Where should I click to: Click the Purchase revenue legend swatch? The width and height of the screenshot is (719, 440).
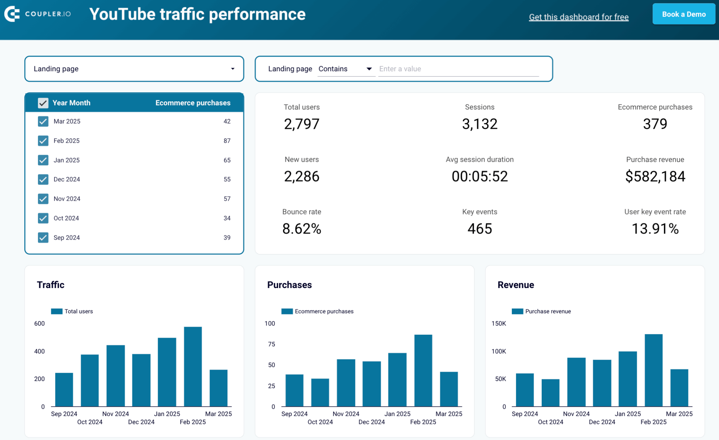(517, 311)
